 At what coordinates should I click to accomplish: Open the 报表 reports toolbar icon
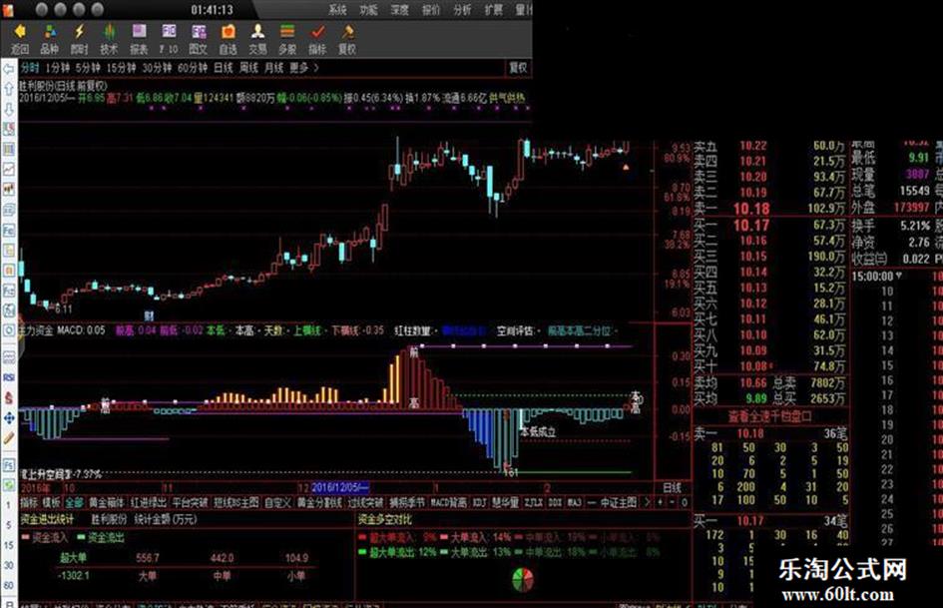tap(139, 39)
